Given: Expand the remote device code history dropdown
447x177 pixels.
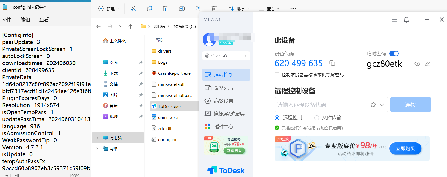Looking at the screenshot, I should coord(382,105).
